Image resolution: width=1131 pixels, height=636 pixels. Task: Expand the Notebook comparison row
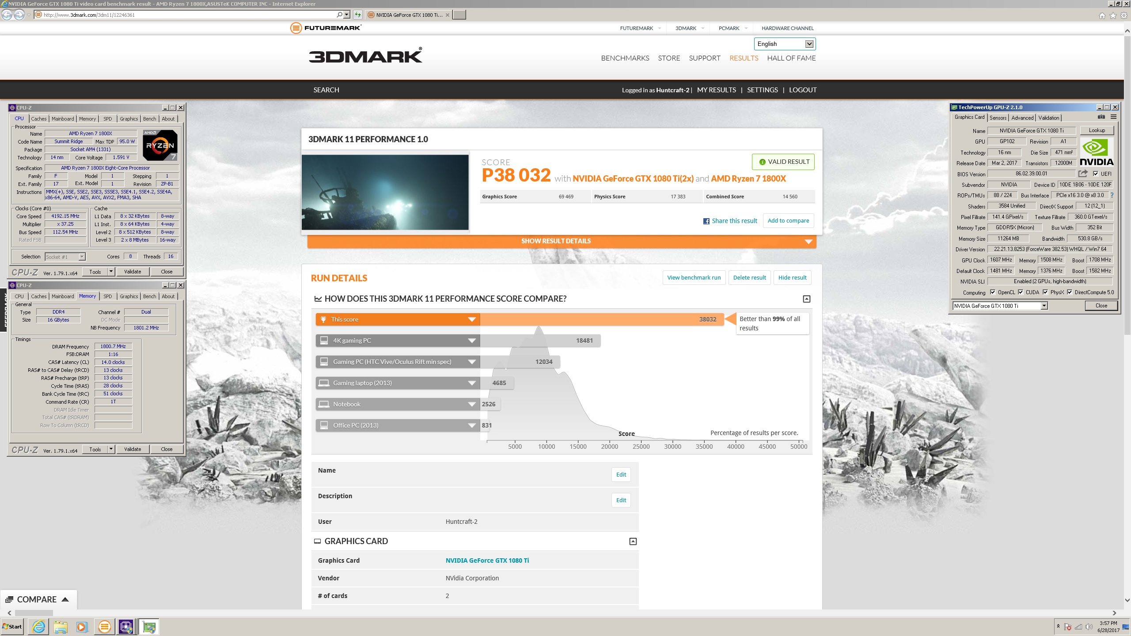point(471,404)
